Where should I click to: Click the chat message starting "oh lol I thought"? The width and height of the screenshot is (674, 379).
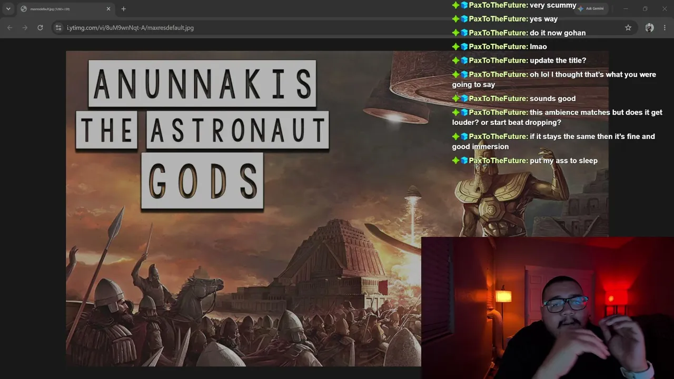(554, 79)
